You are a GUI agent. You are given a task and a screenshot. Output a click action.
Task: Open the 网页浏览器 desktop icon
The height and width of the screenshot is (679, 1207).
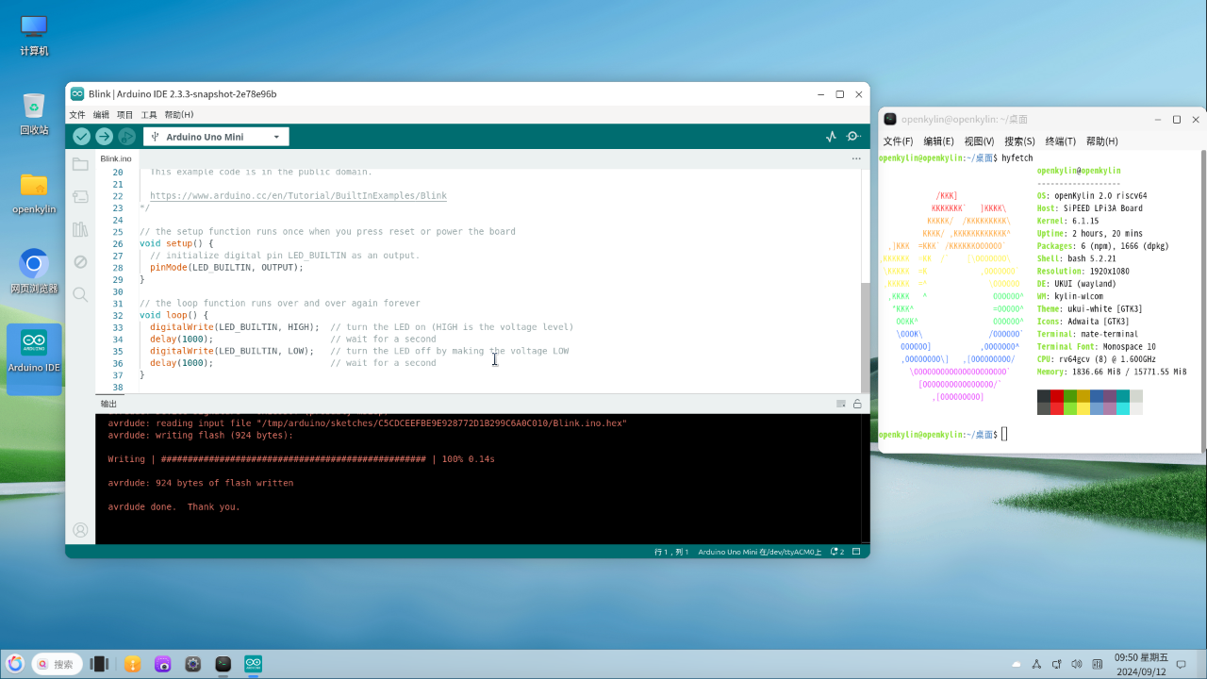pos(34,272)
